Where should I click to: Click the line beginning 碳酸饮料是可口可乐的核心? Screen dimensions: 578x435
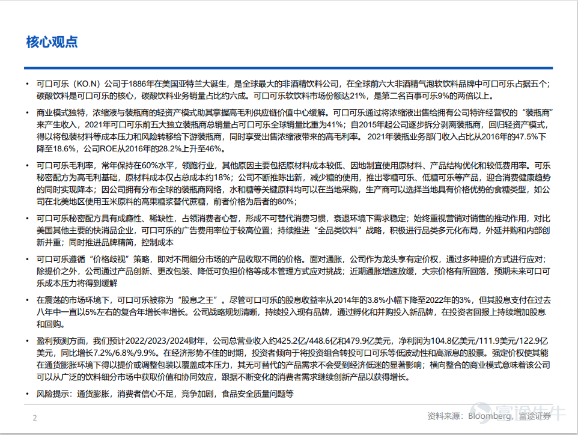point(265,96)
